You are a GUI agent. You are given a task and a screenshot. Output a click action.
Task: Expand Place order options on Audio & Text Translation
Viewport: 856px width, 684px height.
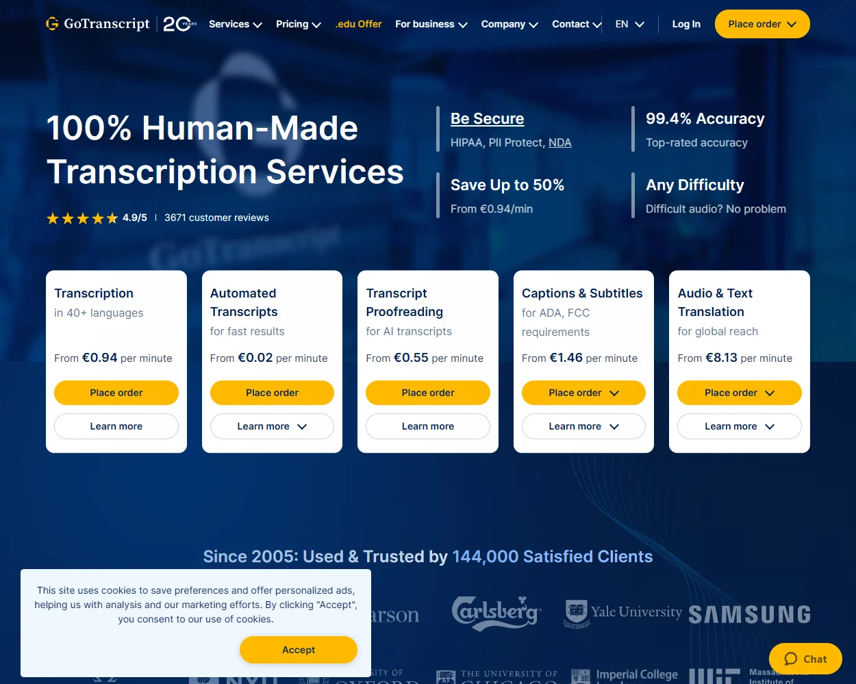click(x=740, y=393)
